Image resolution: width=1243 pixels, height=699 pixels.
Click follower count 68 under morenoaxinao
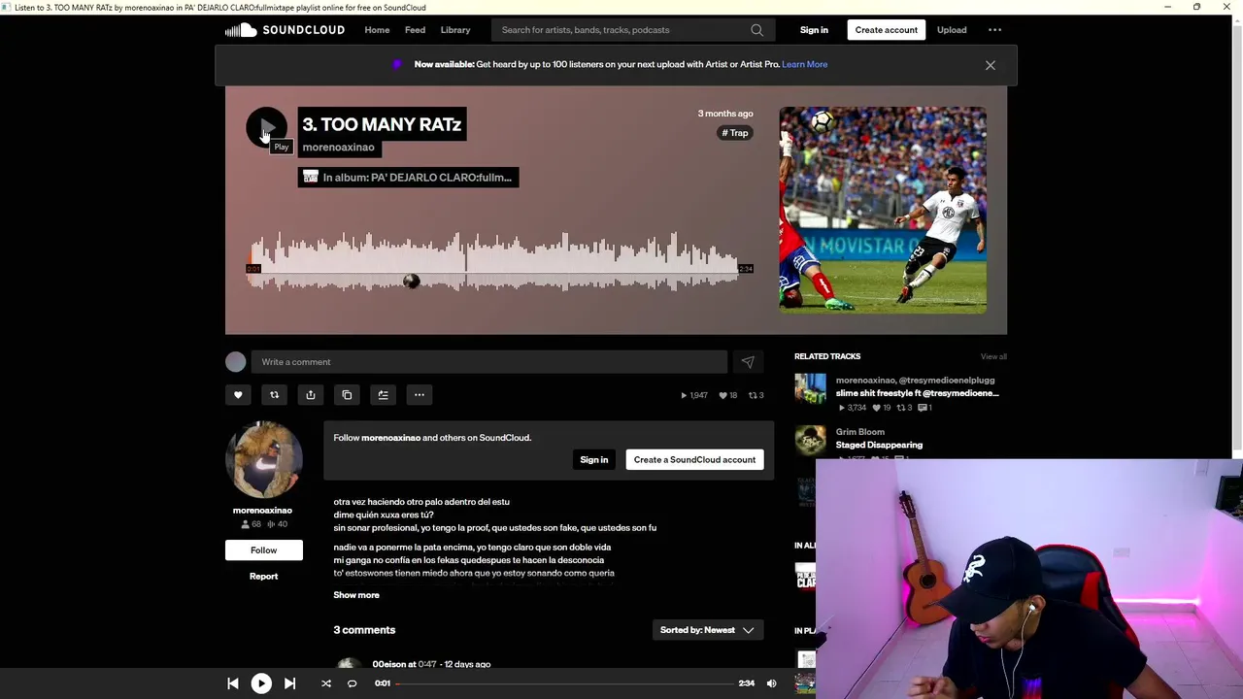click(x=251, y=524)
